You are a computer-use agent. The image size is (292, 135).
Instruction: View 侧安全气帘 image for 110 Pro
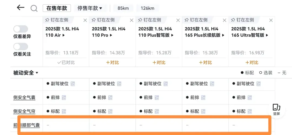(x=110, y=111)
